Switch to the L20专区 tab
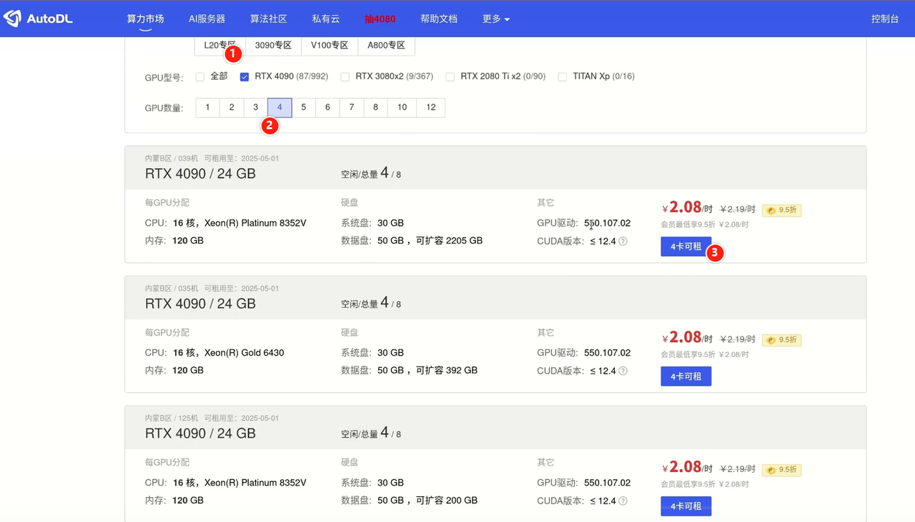915x522 pixels. tap(220, 45)
